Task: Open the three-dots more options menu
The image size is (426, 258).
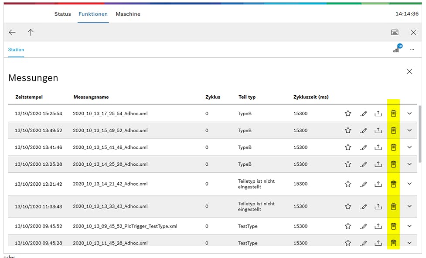Action: point(412,50)
